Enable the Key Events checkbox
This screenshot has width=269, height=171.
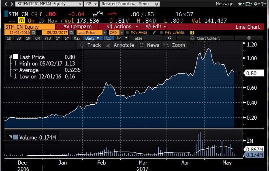point(162,32)
